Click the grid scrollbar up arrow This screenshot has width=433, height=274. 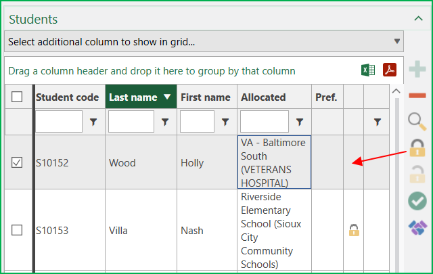[396, 91]
